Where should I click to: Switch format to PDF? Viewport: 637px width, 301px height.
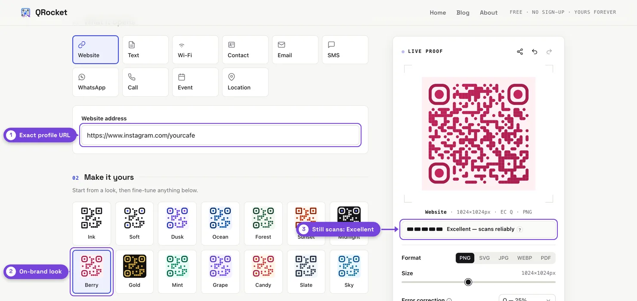[546, 258]
